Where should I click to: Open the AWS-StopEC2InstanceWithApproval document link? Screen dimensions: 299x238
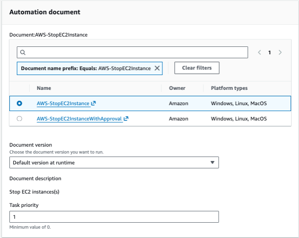click(x=79, y=119)
